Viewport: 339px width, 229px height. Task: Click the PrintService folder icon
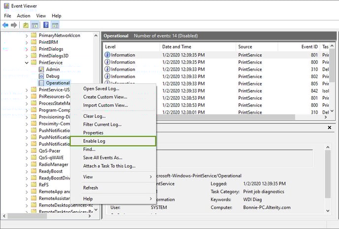pyautogui.click(x=34, y=62)
